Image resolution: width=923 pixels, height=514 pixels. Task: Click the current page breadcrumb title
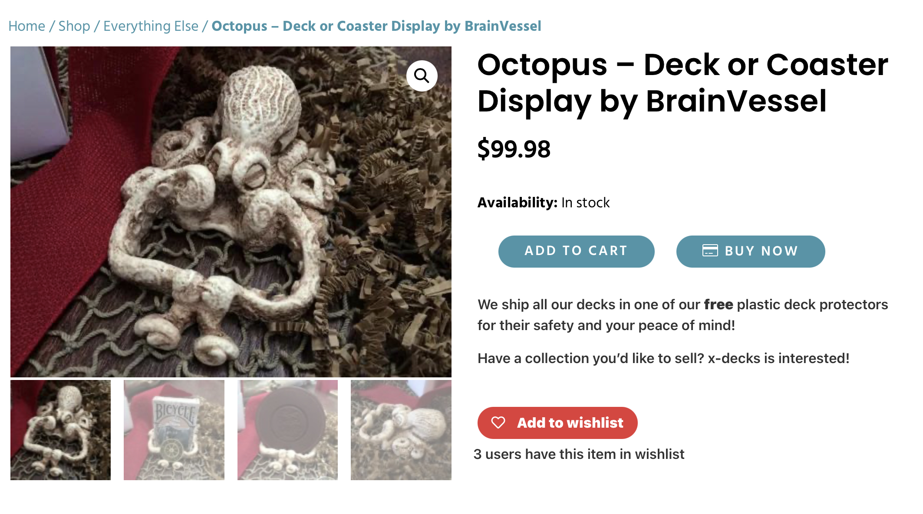[x=376, y=26]
